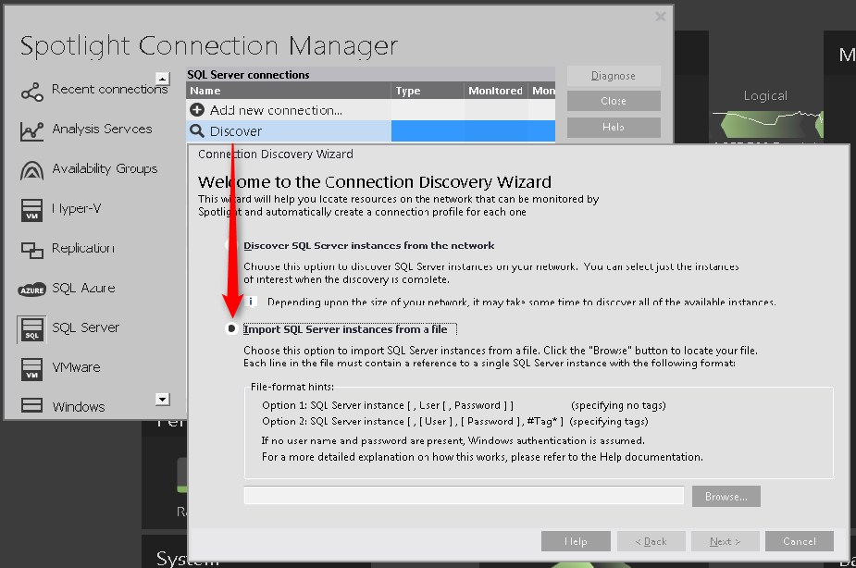The width and height of the screenshot is (856, 568).
Task: Click the SQL Server sidebar icon
Action: coord(31,329)
